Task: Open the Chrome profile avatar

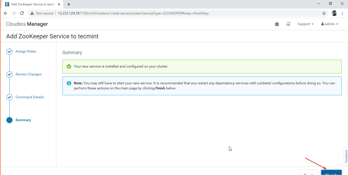Action: (334, 13)
